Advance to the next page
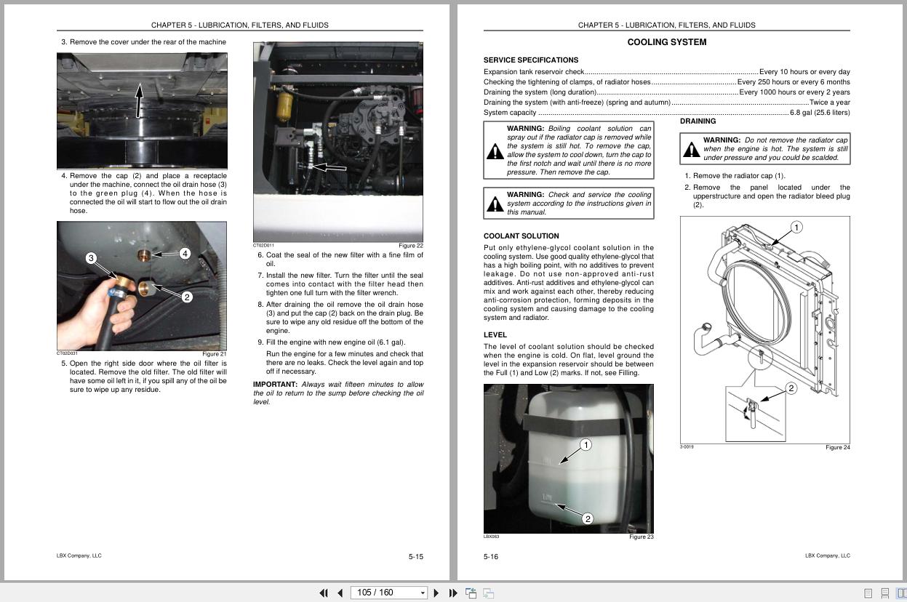This screenshot has height=602, width=907. [x=436, y=593]
